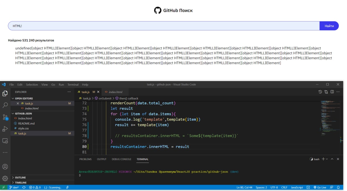Open the Selection menu

tap(32, 84)
